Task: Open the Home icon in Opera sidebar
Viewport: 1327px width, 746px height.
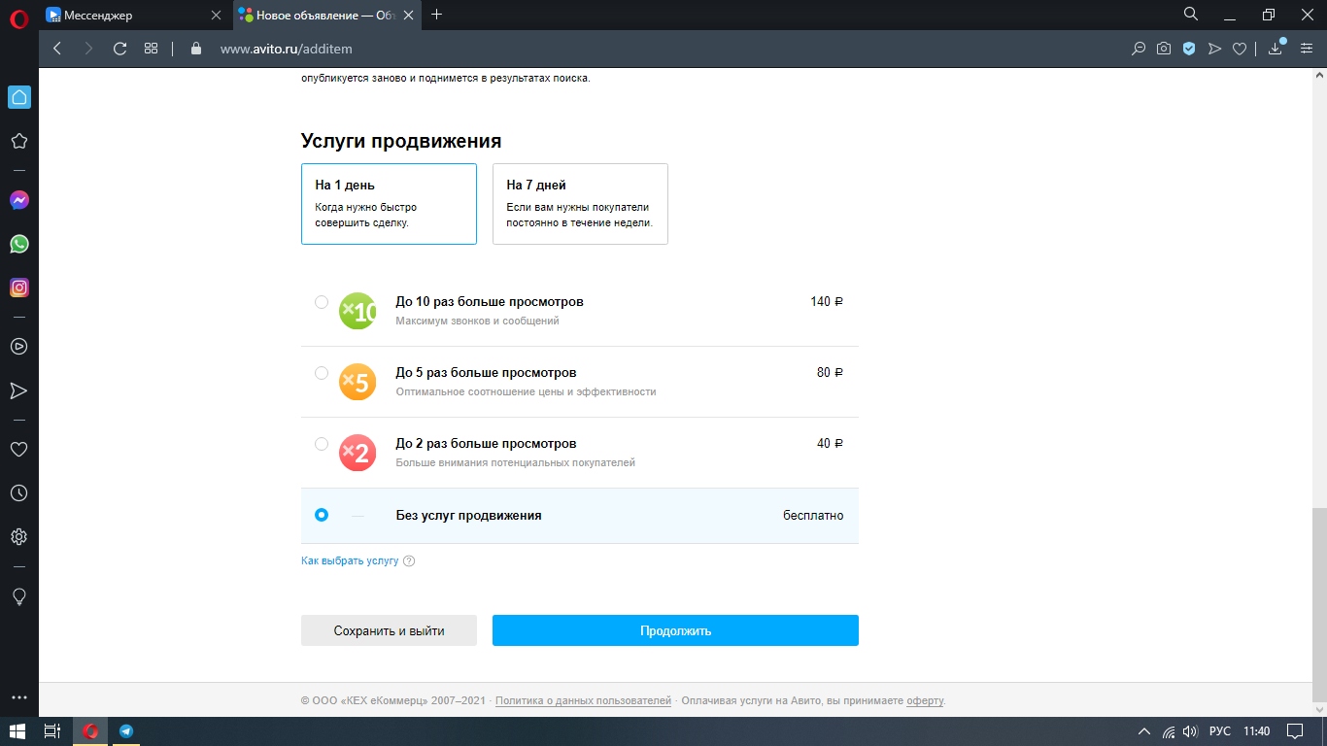Action: (x=19, y=96)
